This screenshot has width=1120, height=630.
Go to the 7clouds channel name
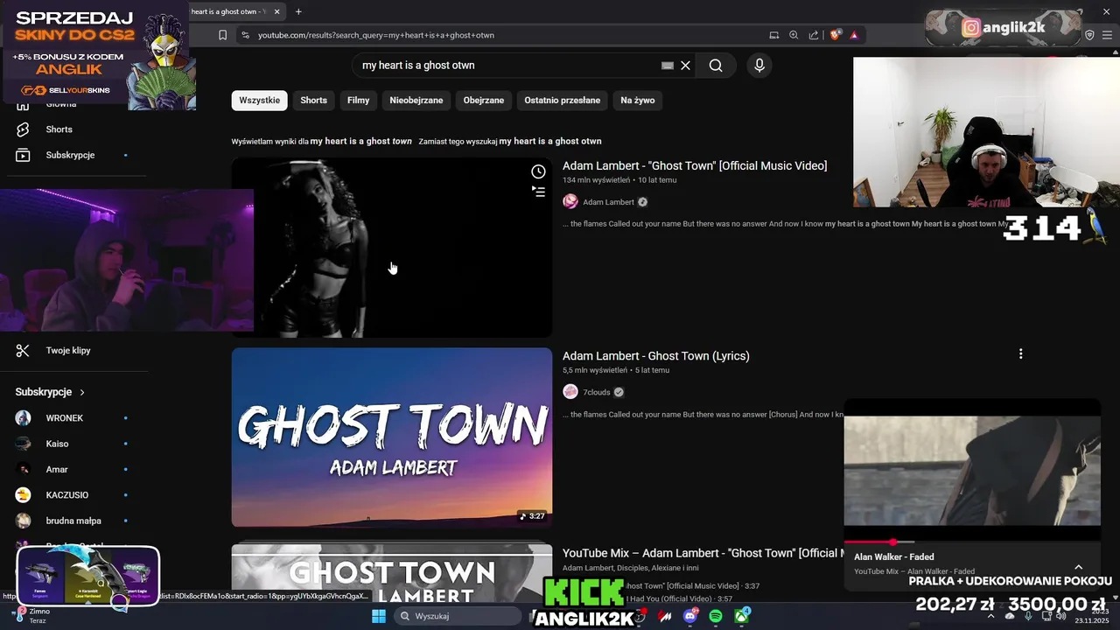click(597, 392)
